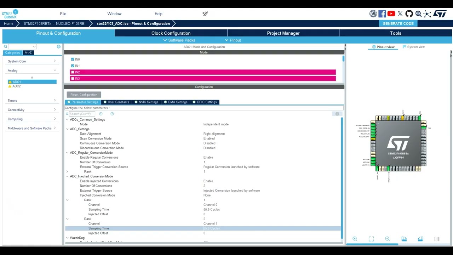Click the Reset Configuration button
This screenshot has width=453, height=255.
pos(84,95)
